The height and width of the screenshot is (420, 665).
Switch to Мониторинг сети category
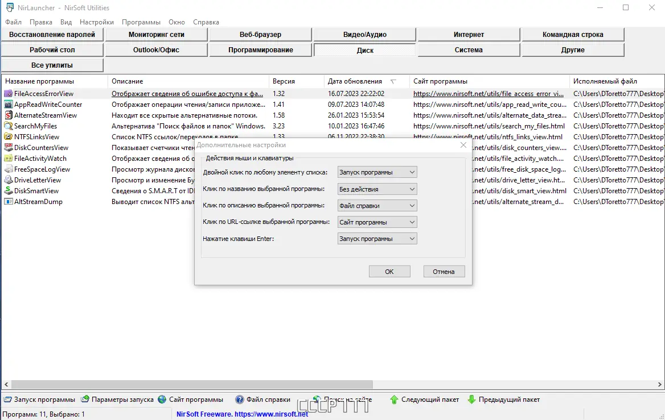[157, 34]
